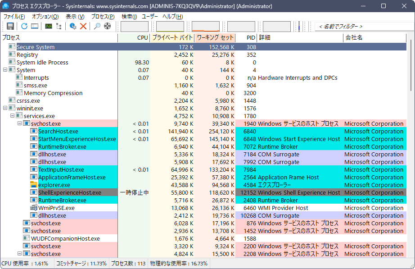
Task: Click the CPU 使用率 : 1.61% status entry
Action: pyautogui.click(x=25, y=264)
